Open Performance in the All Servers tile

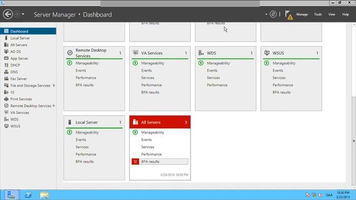[151, 154]
